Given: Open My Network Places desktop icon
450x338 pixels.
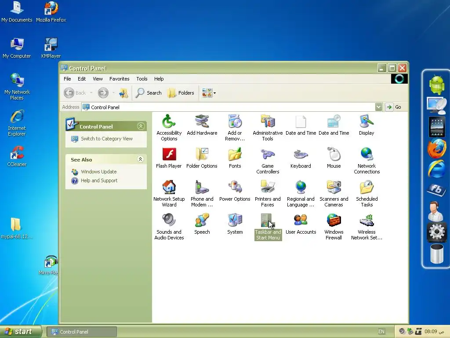Looking at the screenshot, I should point(17,87).
